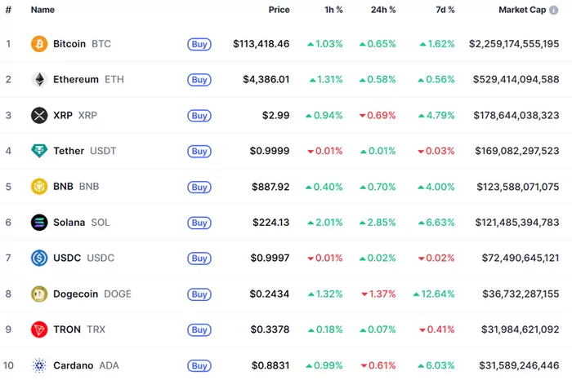This screenshot has height=380, width=572.
Task: Click the Tether green logo icon
Action: pos(39,151)
